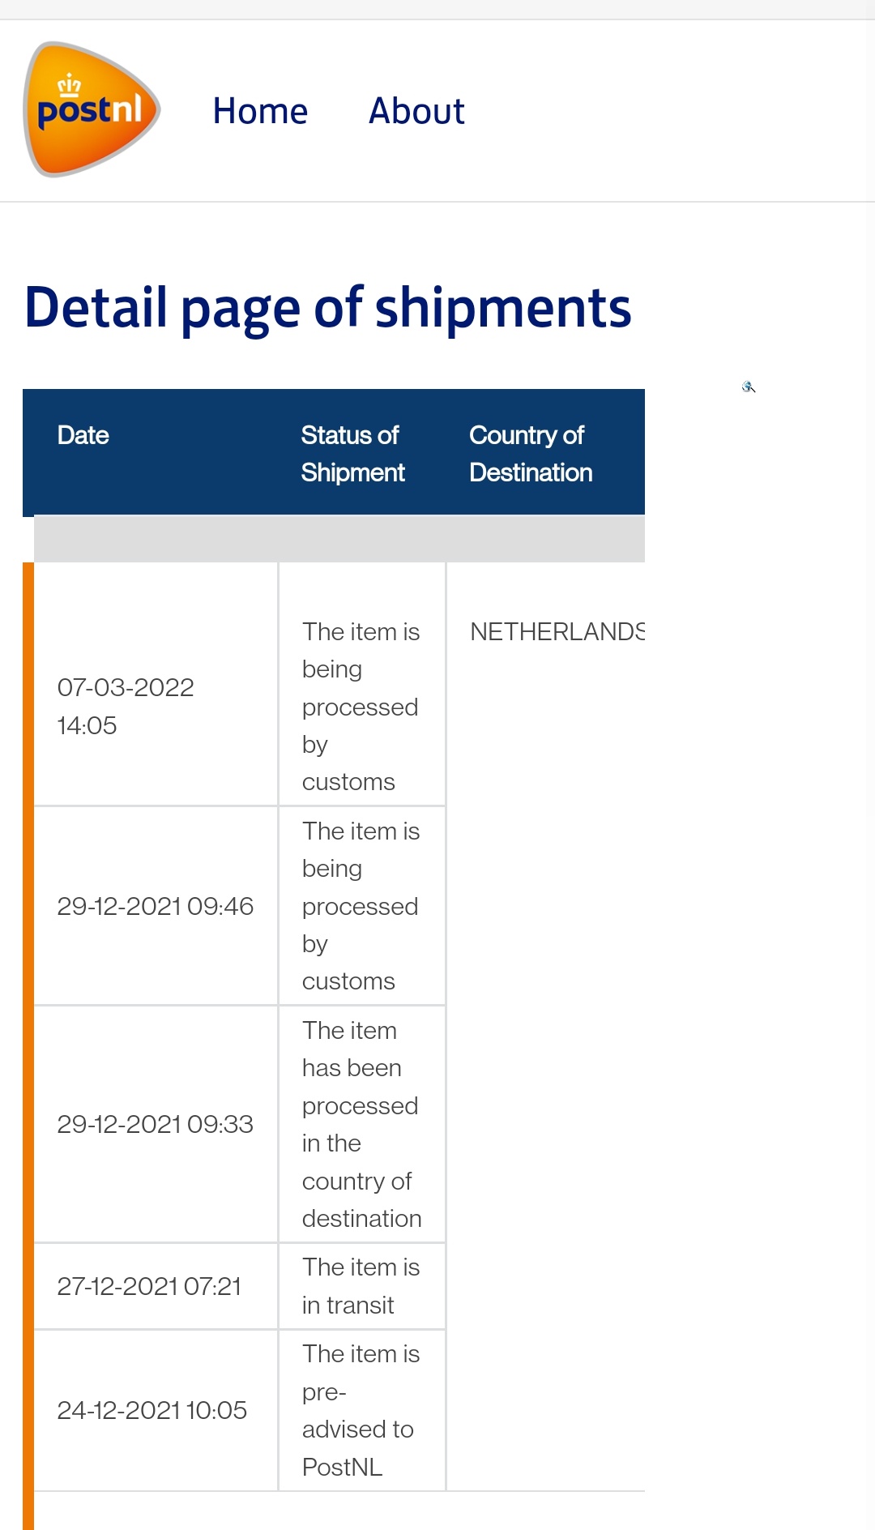
Task: Click 'processed in the country of destination' status
Action: [361, 1124]
